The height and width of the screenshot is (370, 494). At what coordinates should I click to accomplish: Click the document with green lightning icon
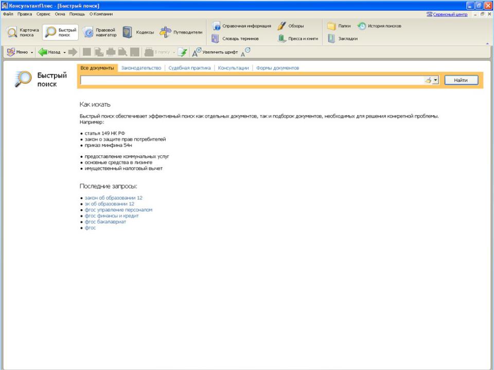point(182,52)
